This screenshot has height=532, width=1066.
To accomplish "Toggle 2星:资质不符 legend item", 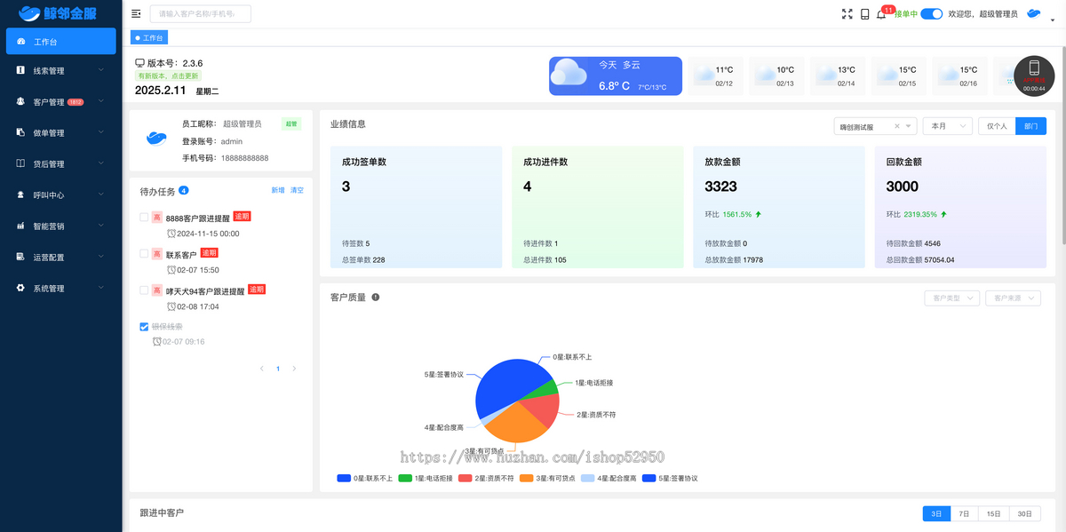I will pos(486,478).
